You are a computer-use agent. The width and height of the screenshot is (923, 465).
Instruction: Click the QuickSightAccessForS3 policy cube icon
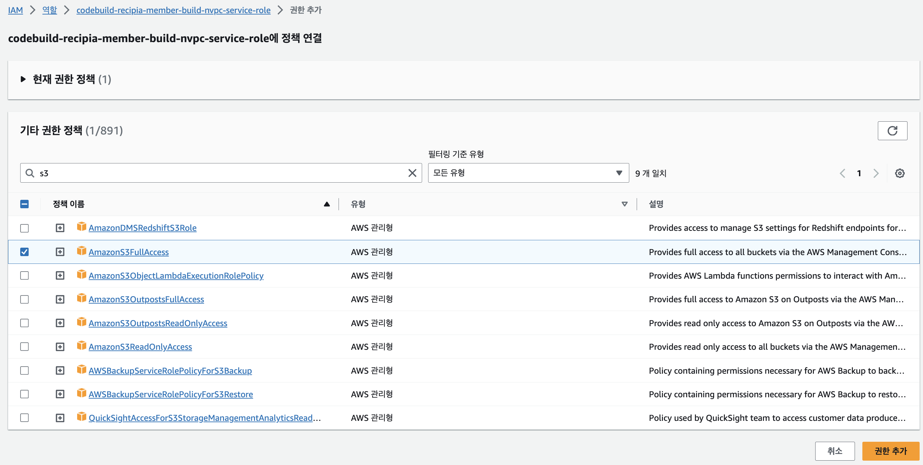81,416
